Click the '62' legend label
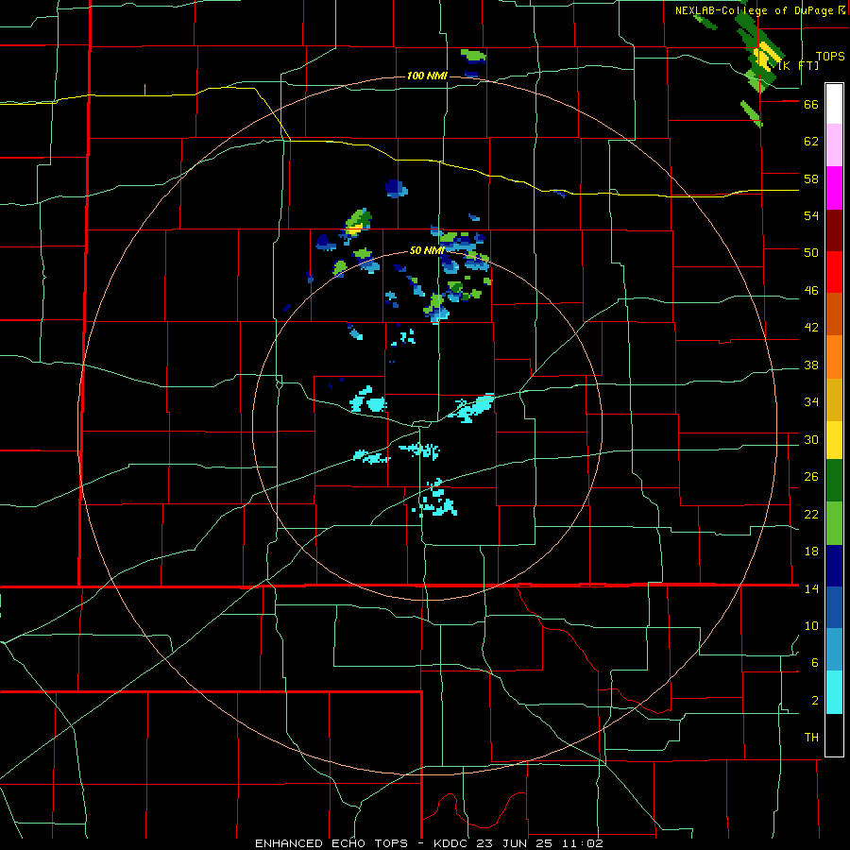The height and width of the screenshot is (850, 850). (811, 142)
